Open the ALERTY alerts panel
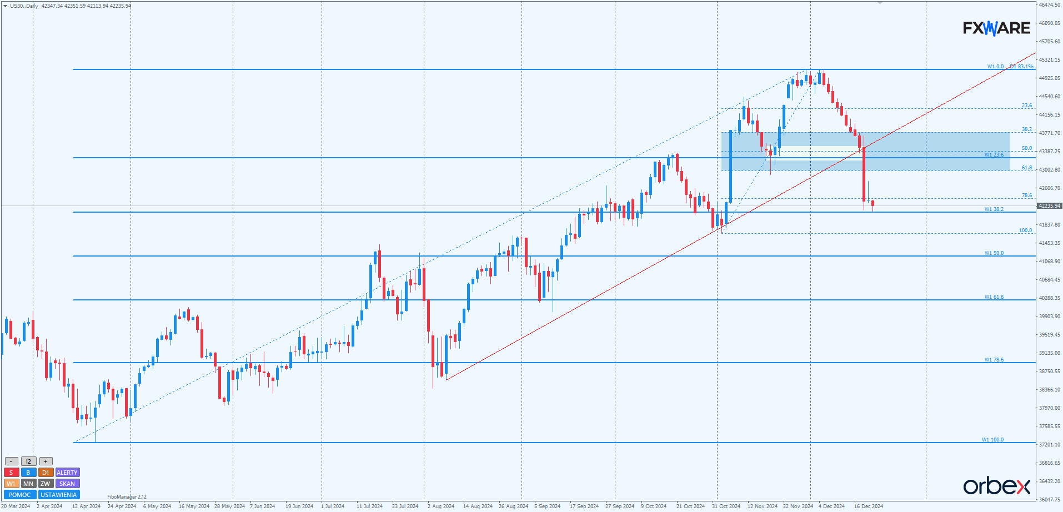This screenshot has height=512, width=1063. click(x=67, y=473)
